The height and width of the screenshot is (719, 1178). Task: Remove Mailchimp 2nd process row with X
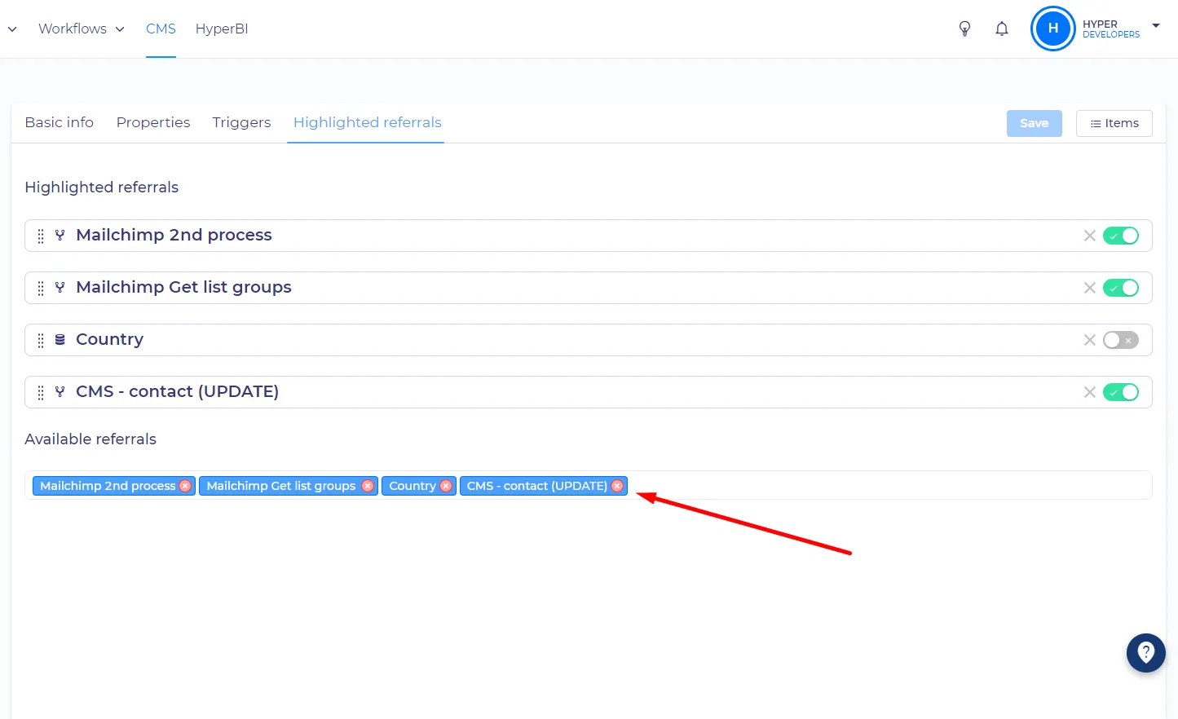click(x=1089, y=236)
